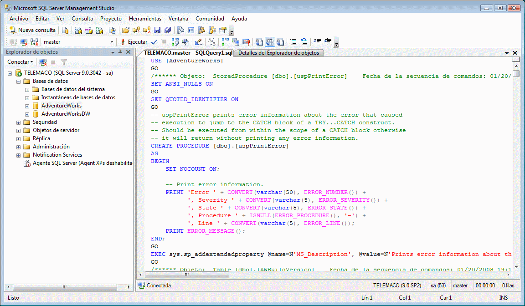525x306 pixels.
Task: Click the Object Explorer horizontal scrollbar
Action: (68, 287)
